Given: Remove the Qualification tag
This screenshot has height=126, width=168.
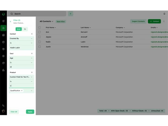Looking at the screenshot, I should 22,90.
